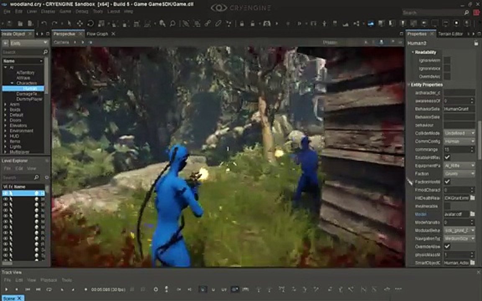Viewport: 482px width, 301px height.
Task: Click the AI/Physics simulation icon in the toolbar
Action: [x=267, y=23]
